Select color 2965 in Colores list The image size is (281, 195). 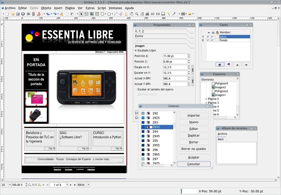tap(157, 154)
